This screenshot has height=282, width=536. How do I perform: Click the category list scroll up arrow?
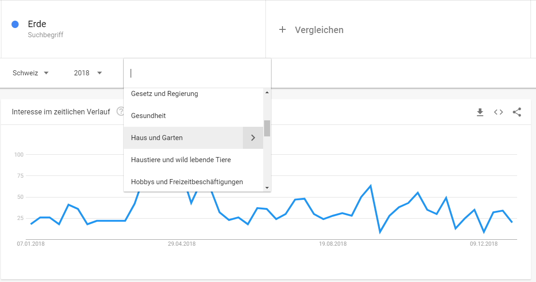(x=267, y=92)
